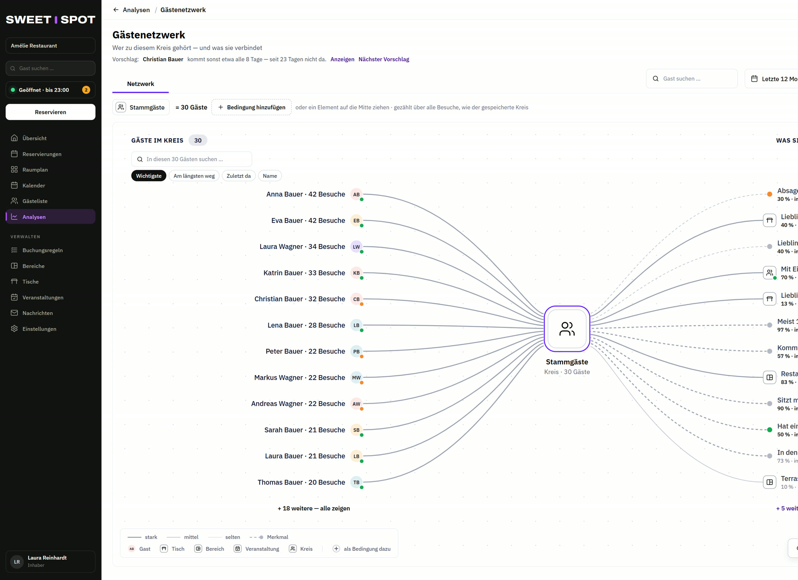Click the Analysen breadcrumb link
This screenshot has width=798, height=580.
(136, 10)
